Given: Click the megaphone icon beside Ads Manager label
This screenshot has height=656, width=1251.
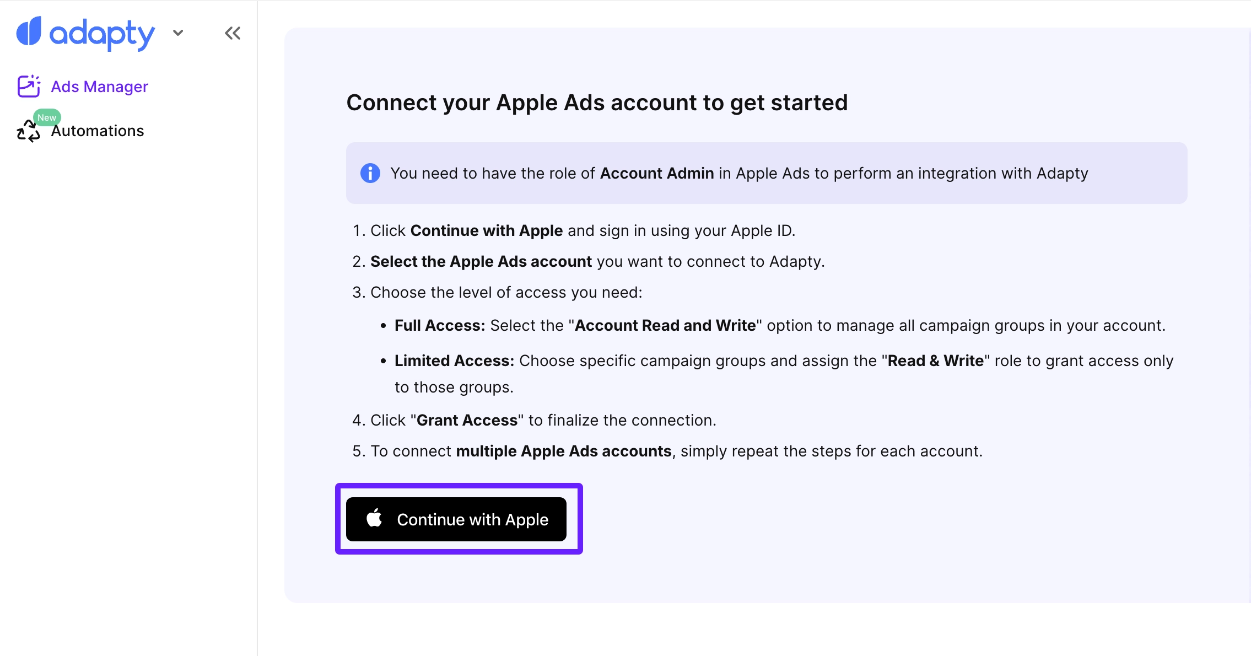Looking at the screenshot, I should pos(28,87).
